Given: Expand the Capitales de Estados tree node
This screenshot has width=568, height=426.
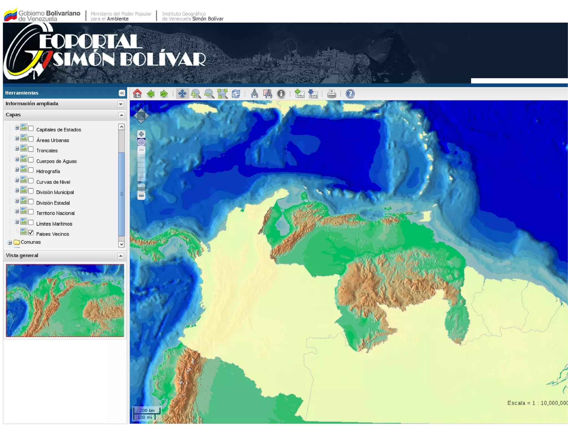Looking at the screenshot, I should tap(17, 128).
